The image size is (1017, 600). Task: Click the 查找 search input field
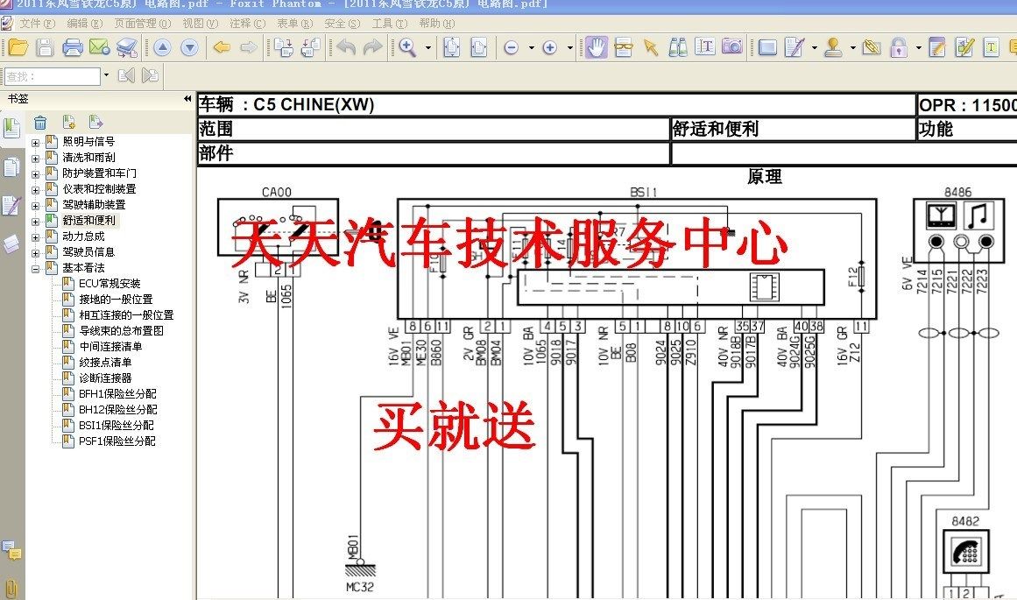click(x=53, y=76)
